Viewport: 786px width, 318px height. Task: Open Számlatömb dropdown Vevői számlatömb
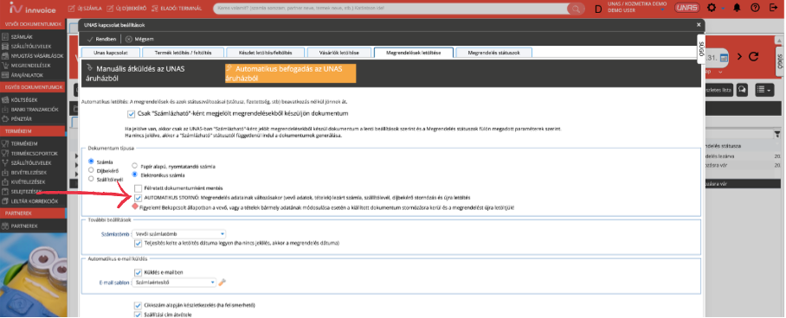tap(178, 234)
